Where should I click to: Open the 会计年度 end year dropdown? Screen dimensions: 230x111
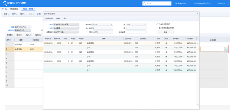[x=145, y=24]
